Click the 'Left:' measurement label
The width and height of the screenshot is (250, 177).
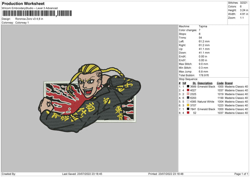click(181, 41)
